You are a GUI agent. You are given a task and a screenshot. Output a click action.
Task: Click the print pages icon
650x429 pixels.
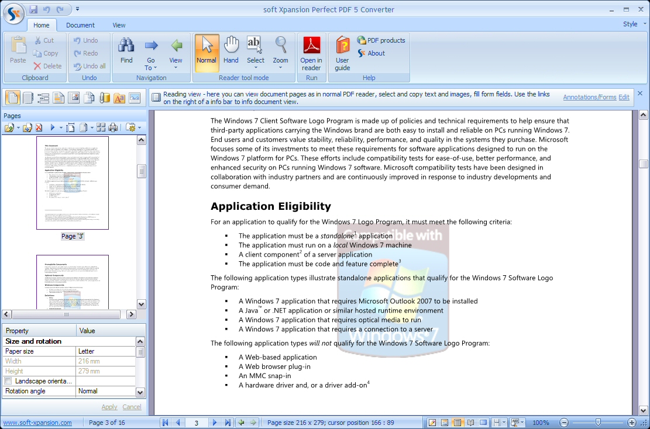click(113, 127)
